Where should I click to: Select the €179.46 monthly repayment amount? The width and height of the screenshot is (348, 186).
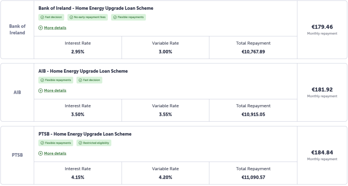[322, 27]
